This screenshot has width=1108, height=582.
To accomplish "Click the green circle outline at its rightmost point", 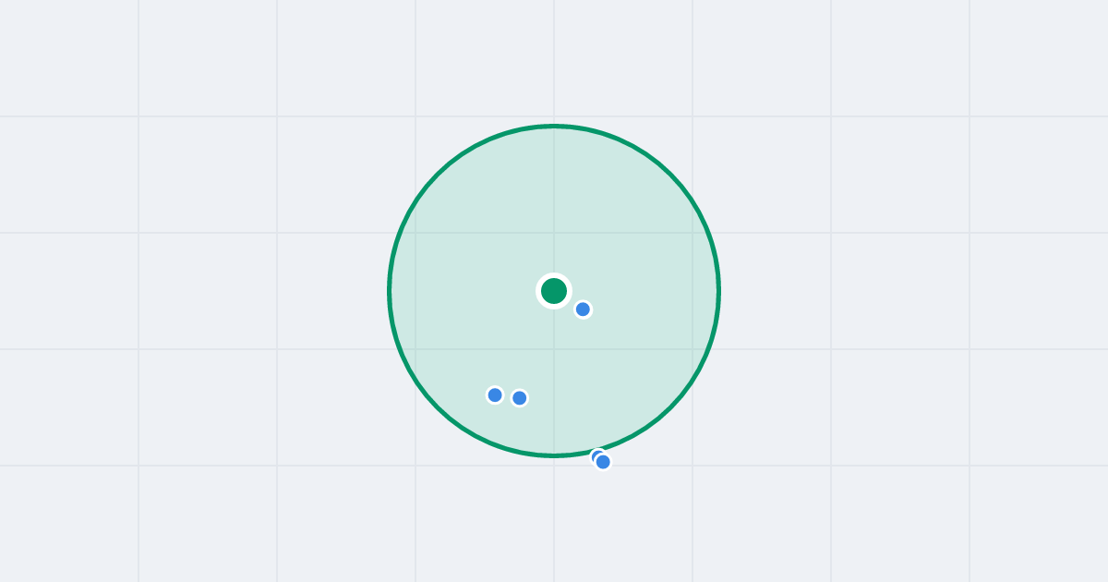I will pos(718,291).
